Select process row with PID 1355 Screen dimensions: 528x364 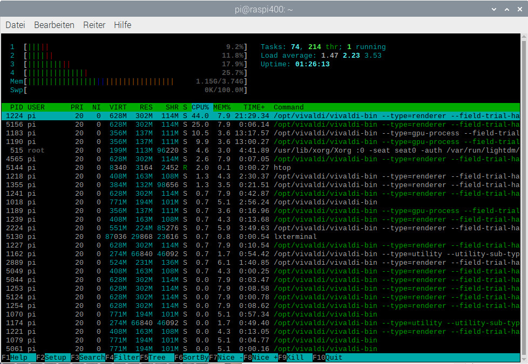tap(261, 185)
